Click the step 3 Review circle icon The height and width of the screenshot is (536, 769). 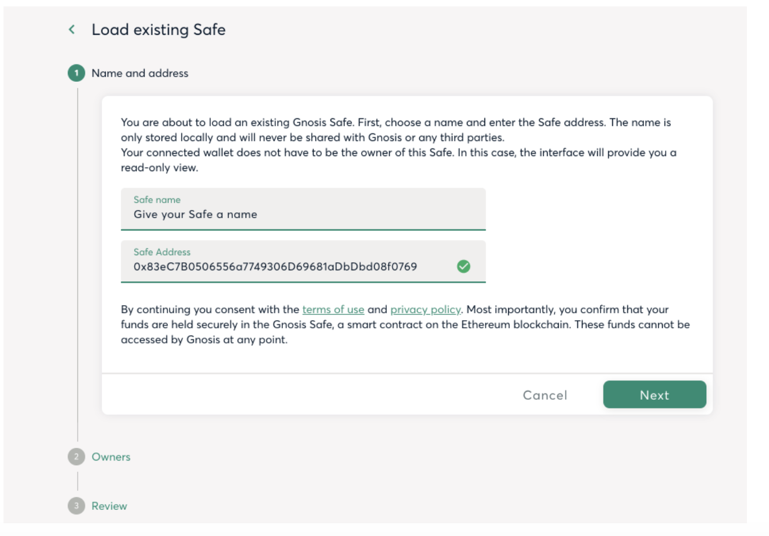[76, 506]
